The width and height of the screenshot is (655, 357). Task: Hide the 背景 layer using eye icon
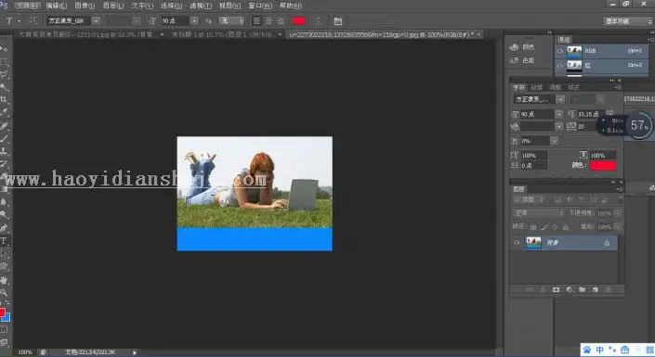517,242
